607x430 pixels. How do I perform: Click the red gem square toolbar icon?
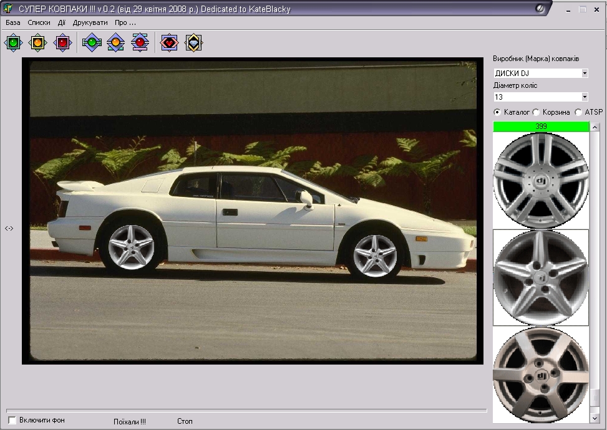click(63, 42)
